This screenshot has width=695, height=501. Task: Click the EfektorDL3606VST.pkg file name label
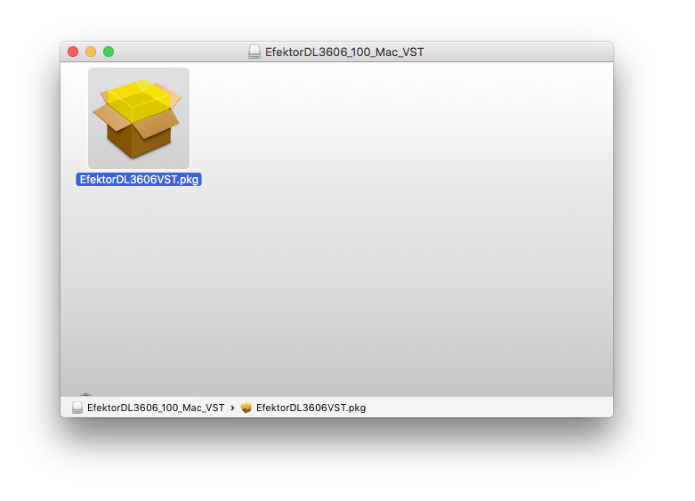pyautogui.click(x=139, y=180)
